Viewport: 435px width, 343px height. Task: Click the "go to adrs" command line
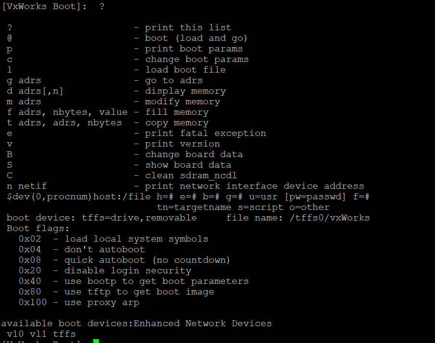[174, 81]
